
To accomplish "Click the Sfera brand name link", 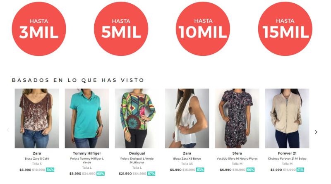I will (x=237, y=153).
